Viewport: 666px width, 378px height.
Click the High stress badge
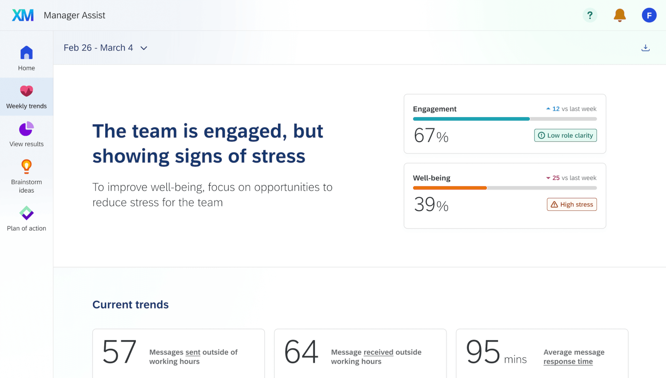pyautogui.click(x=572, y=204)
